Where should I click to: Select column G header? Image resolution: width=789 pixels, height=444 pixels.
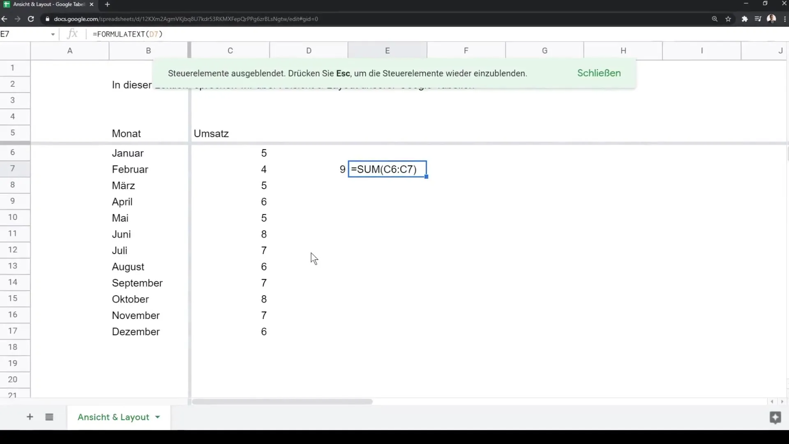(544, 51)
